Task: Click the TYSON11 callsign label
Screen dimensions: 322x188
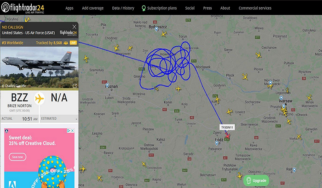Action: tap(227, 127)
